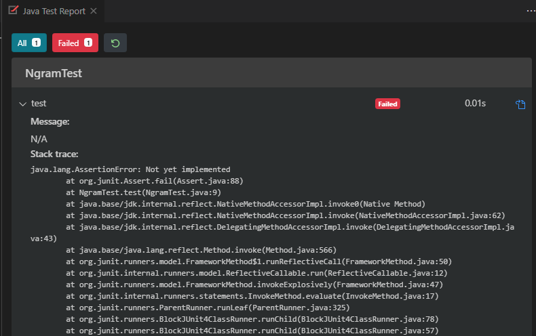The width and height of the screenshot is (536, 336).
Task: Collapse the test details chevron
Action: pos(22,104)
